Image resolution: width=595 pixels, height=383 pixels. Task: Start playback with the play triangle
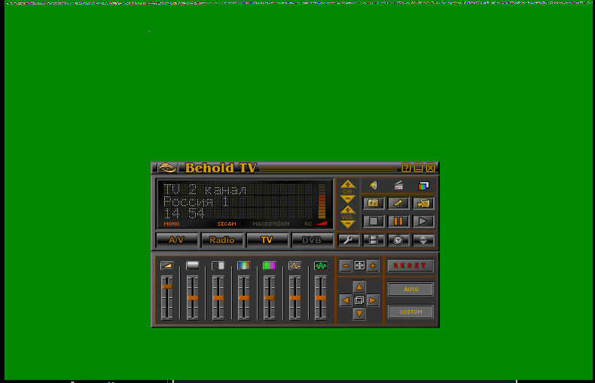[x=423, y=221]
